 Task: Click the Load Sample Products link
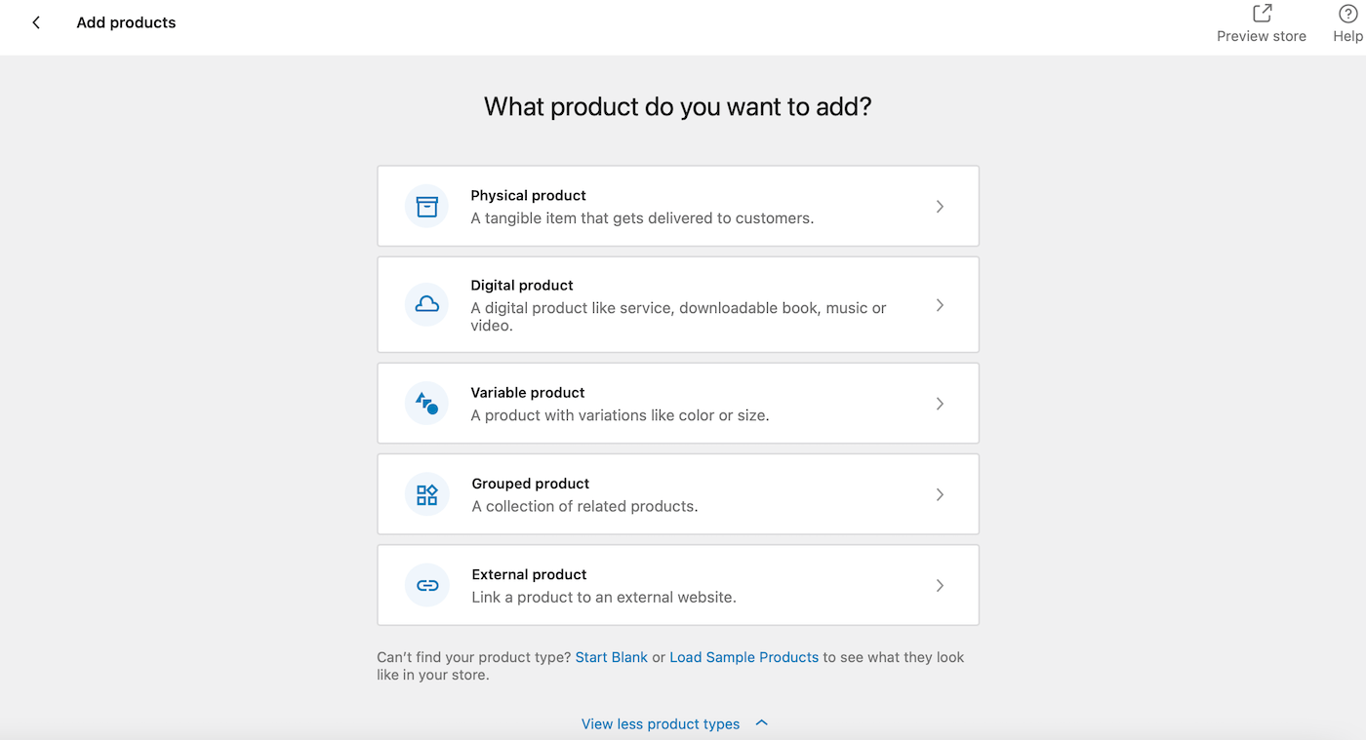(x=743, y=657)
